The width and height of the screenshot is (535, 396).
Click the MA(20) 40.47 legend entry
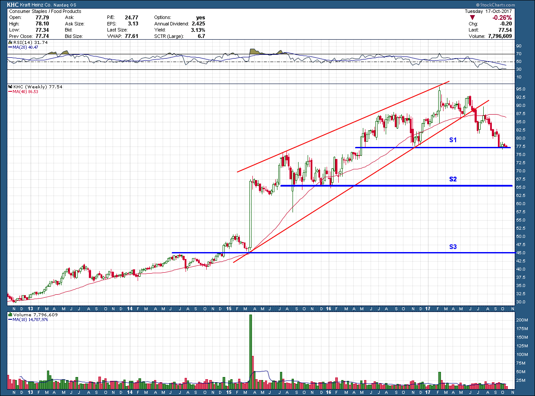click(x=24, y=47)
